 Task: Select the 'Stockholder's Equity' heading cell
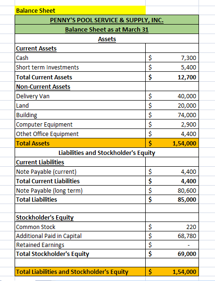[80, 217]
